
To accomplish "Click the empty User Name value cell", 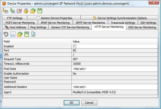I will [115, 78].
